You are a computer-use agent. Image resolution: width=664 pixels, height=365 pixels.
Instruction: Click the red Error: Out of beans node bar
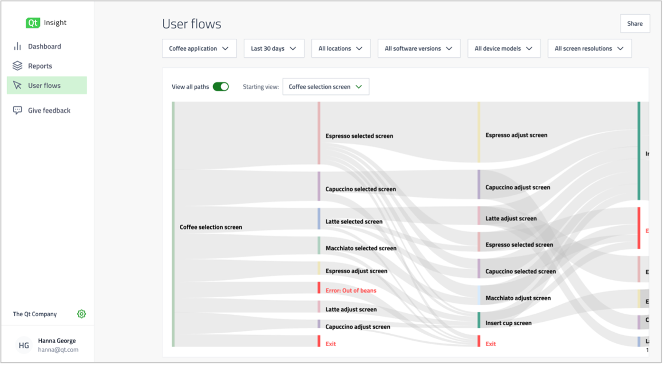pyautogui.click(x=319, y=288)
